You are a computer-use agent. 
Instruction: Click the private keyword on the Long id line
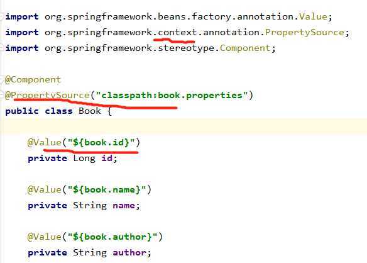[x=47, y=159]
